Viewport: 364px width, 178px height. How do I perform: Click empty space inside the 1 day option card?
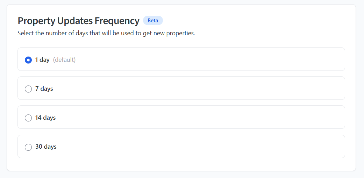pyautogui.click(x=210, y=59)
